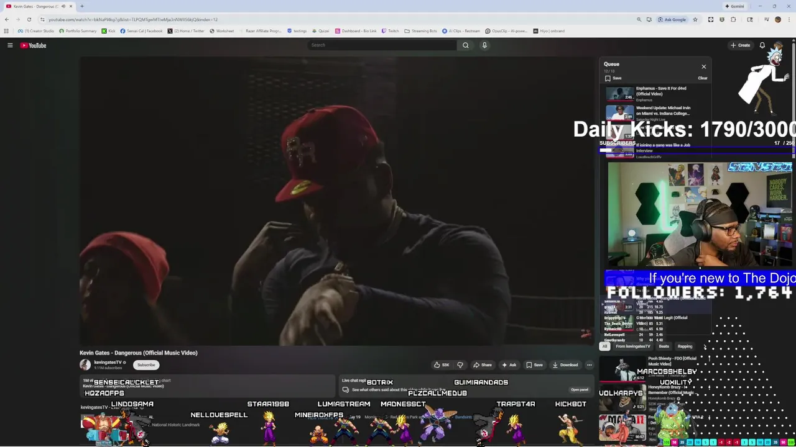Dislike the video with thumbs down
Viewport: 796px width, 447px height.
(x=460, y=365)
